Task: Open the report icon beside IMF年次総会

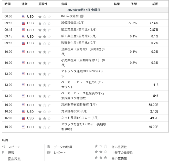Action: [82, 16]
